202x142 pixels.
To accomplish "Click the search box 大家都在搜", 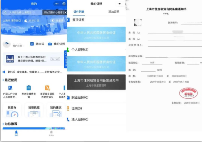I will pos(21,12).
